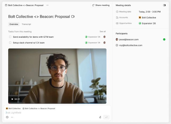Switch to the Transcript tab
Image resolution: width=171 pixels, height=124 pixels.
tap(26, 24)
